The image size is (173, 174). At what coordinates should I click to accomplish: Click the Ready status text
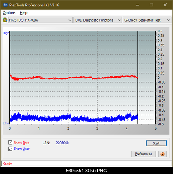click(x=7, y=164)
